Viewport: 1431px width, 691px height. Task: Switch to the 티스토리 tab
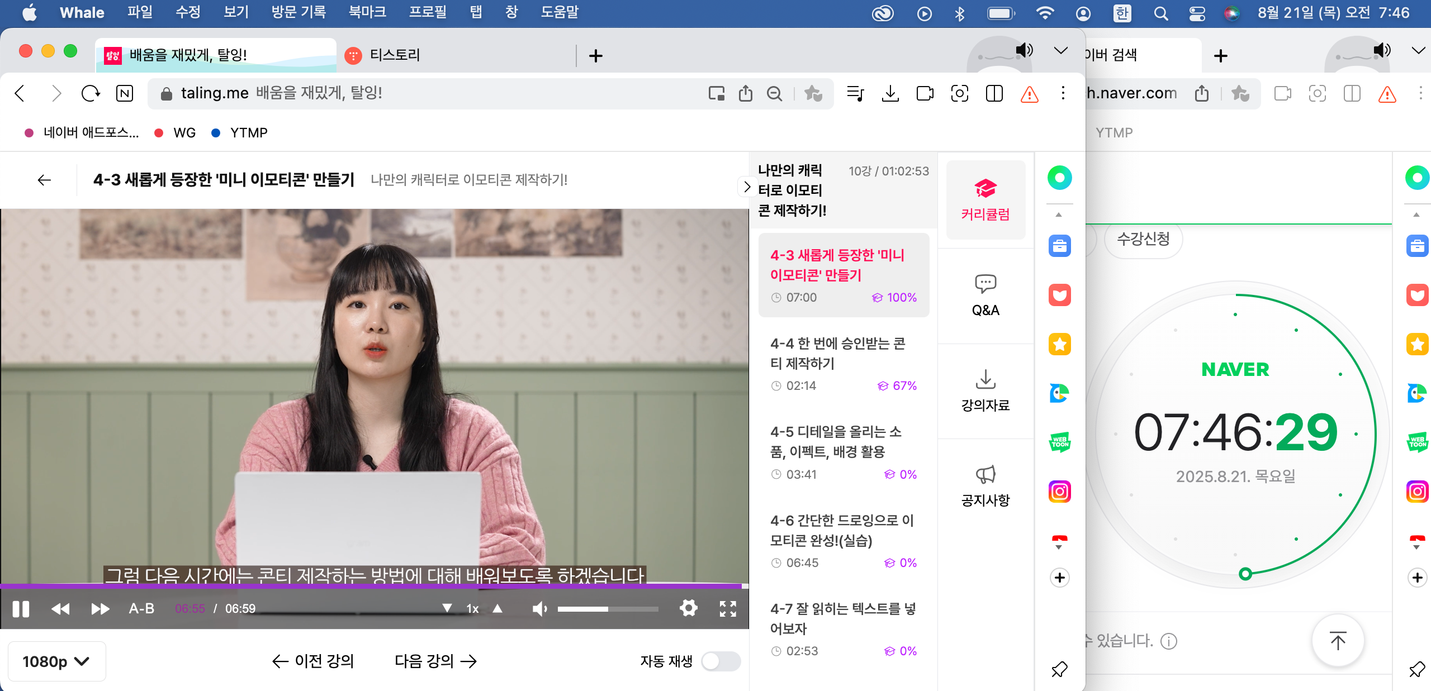[395, 55]
